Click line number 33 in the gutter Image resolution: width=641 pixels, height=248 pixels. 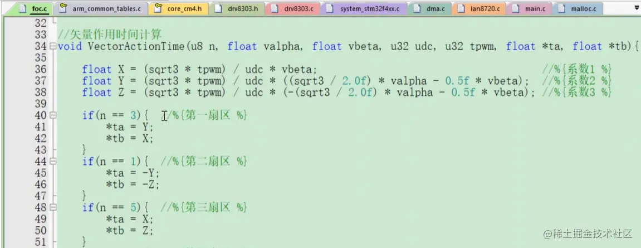click(41, 35)
